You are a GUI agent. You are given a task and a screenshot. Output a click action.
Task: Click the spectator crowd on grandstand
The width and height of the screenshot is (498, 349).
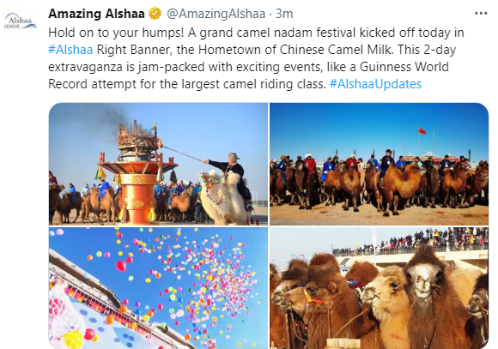pyautogui.click(x=410, y=243)
